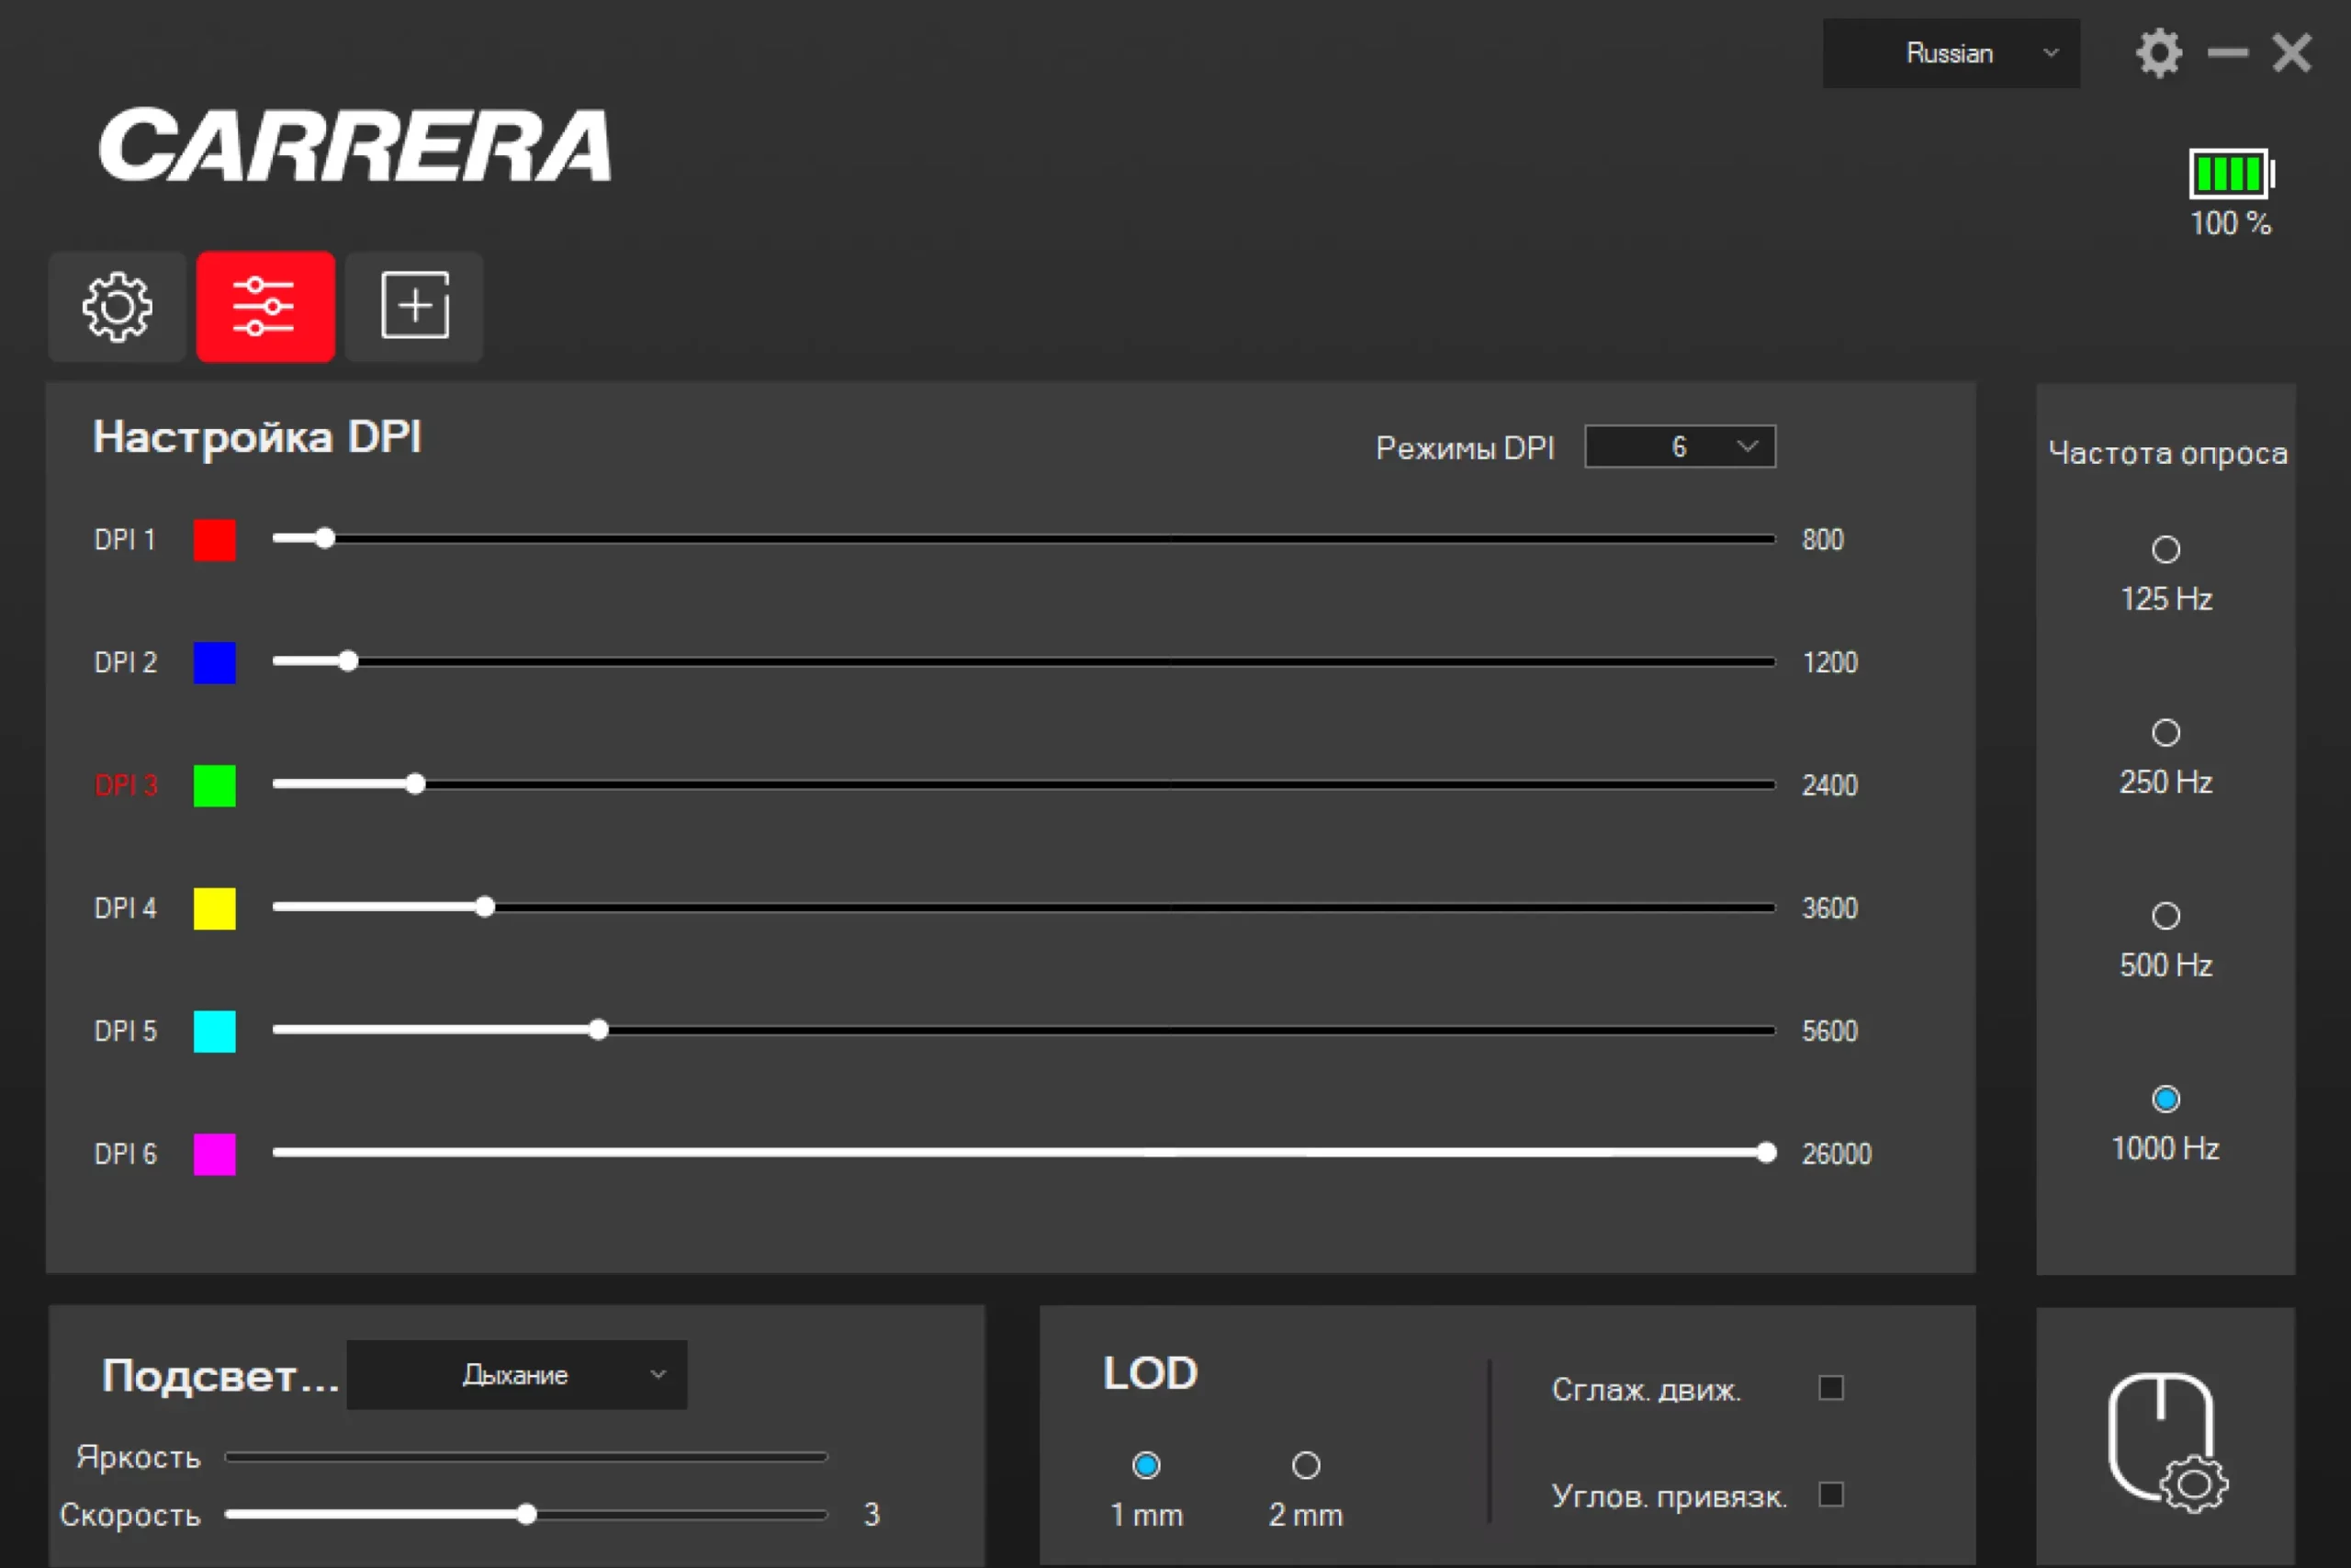
Task: Enable the Сглаж. движ. checkbox
Action: click(1830, 1388)
